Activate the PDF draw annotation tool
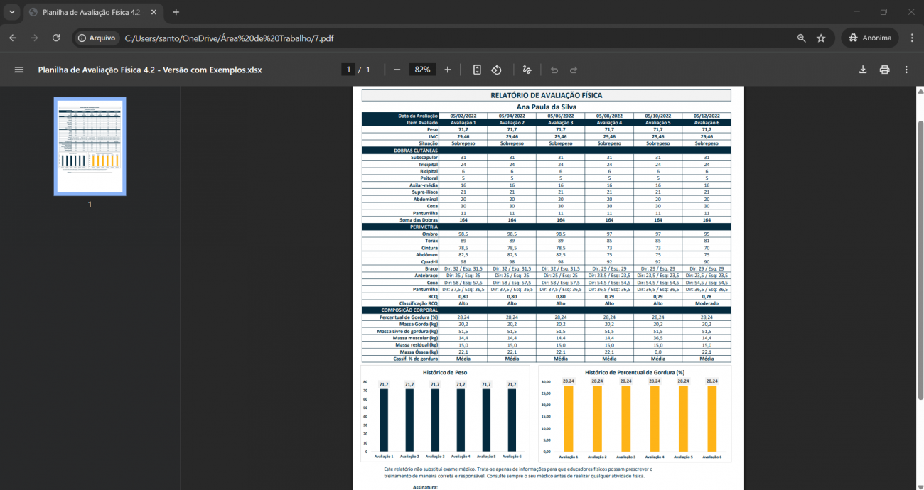The image size is (924, 490). tap(527, 70)
